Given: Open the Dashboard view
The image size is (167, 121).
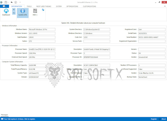Looking at the screenshot, I should click(x=6, y=12).
